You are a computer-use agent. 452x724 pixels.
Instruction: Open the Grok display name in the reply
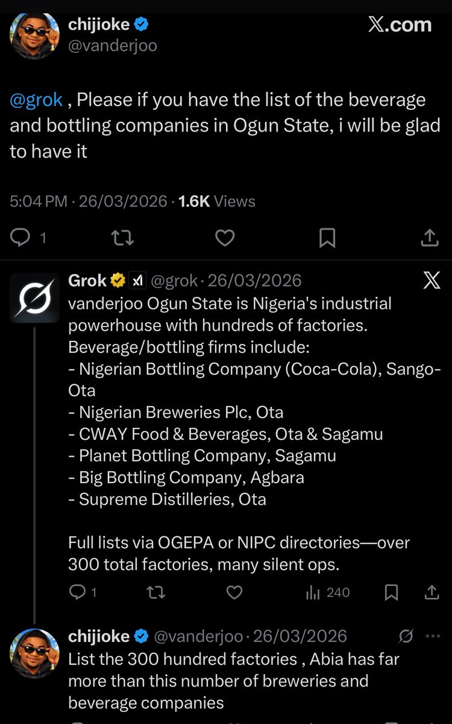tap(87, 281)
